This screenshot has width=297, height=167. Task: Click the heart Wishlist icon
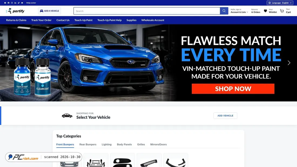[265, 11]
